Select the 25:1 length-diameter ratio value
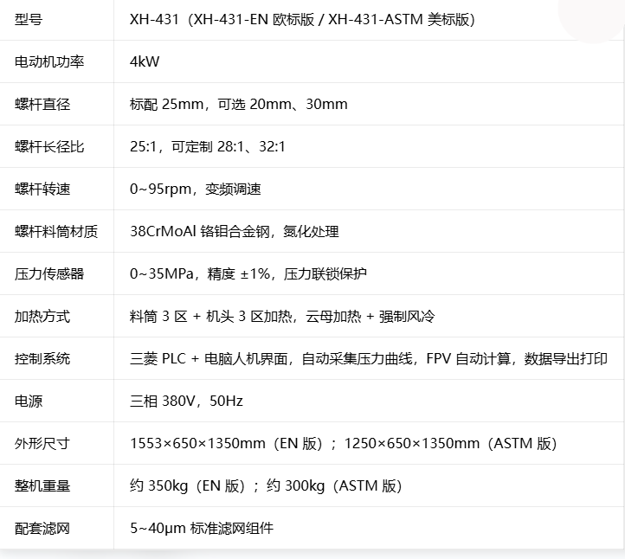Screen dimensions: 625x559 coord(207,146)
